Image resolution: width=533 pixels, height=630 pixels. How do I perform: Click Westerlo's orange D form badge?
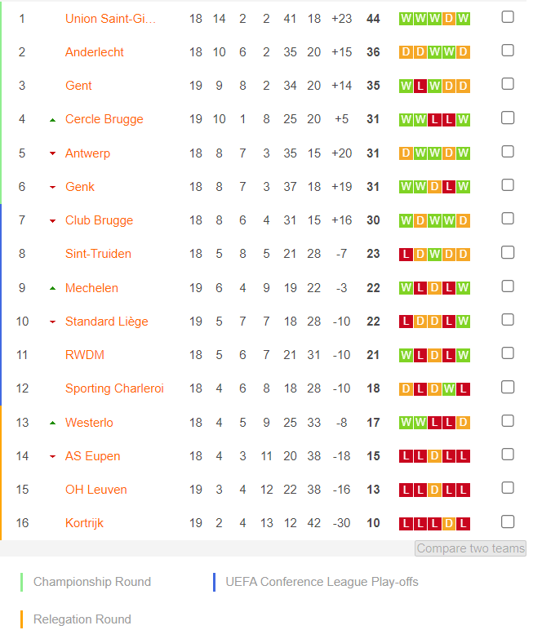click(463, 423)
